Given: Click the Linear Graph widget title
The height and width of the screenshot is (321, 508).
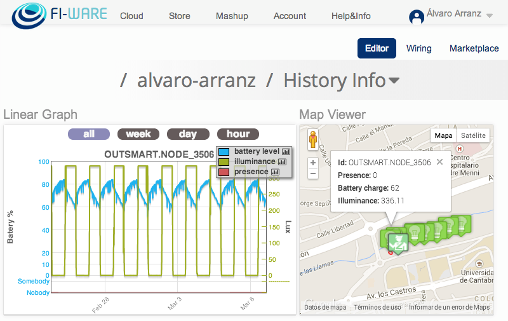Looking at the screenshot, I should pyautogui.click(x=40, y=114).
